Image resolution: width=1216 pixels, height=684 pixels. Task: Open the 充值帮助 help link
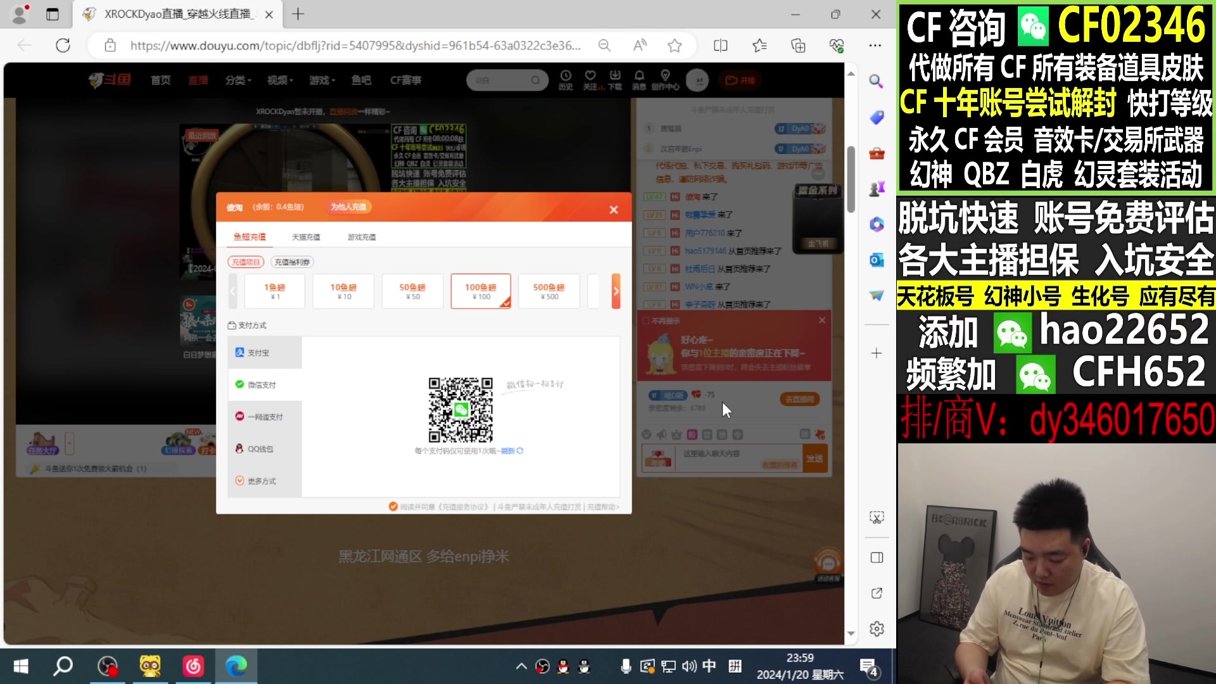pyautogui.click(x=603, y=507)
